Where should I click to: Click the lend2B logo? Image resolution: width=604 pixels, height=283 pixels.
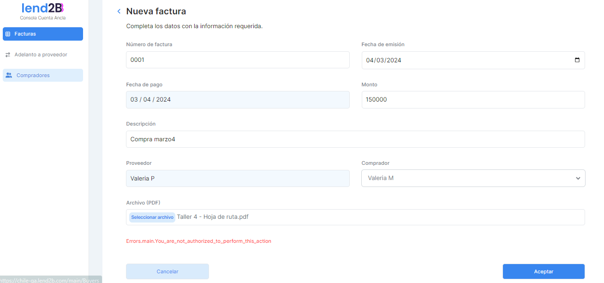42,8
